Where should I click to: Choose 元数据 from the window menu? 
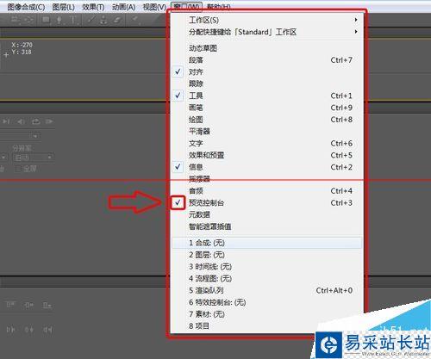[267, 214]
